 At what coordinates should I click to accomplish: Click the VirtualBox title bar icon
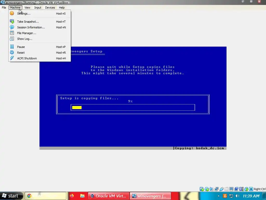point(3,2)
